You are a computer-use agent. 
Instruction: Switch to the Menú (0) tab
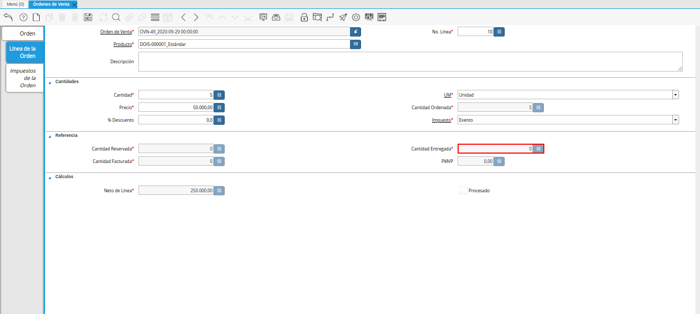(15, 4)
